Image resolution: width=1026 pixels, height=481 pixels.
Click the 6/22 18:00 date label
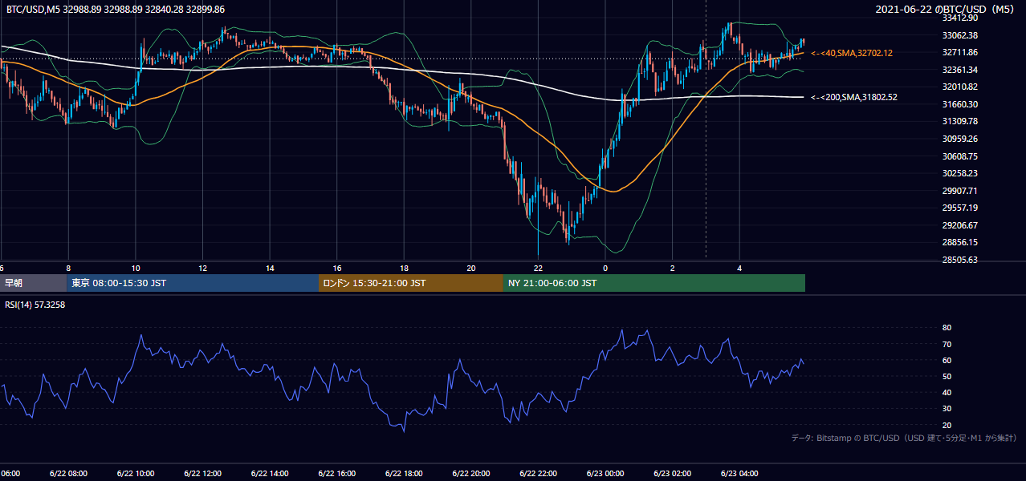[404, 474]
